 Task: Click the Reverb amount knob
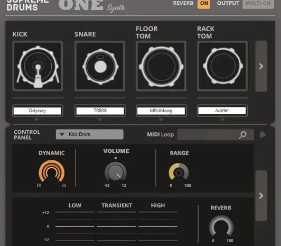[221, 226]
